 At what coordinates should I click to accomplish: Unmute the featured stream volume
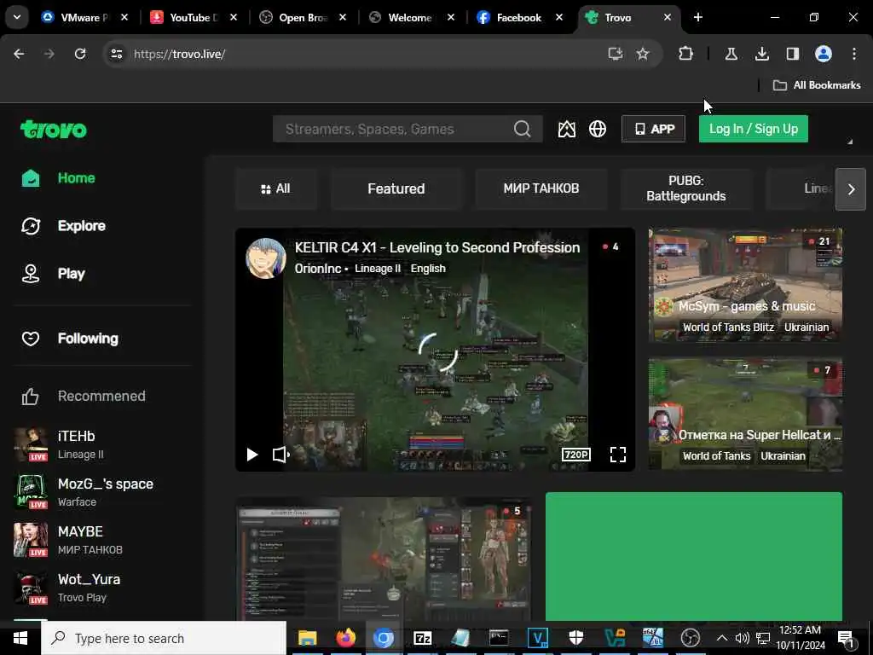280,455
